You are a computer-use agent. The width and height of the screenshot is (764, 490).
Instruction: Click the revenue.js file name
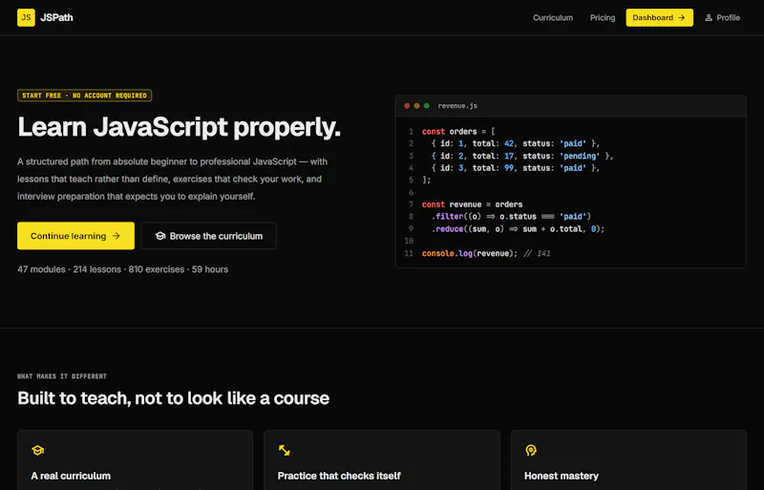(457, 106)
